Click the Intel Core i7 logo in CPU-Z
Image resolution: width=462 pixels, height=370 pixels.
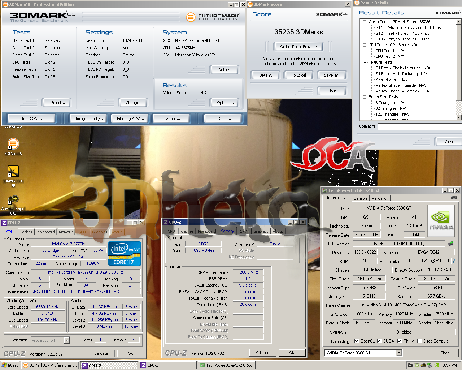tap(125, 254)
